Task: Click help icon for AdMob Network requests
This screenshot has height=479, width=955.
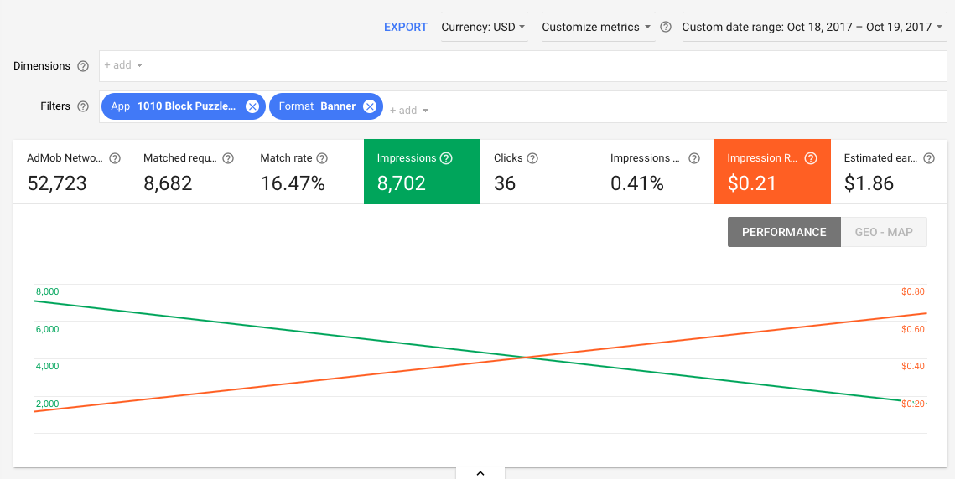Action: [115, 158]
